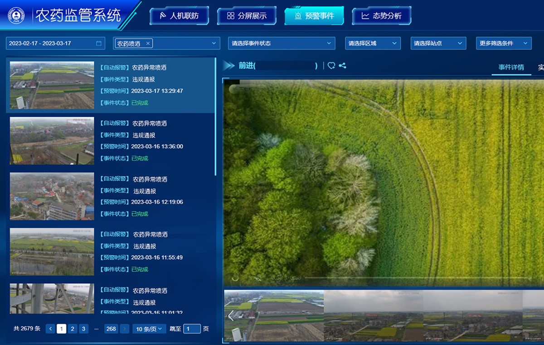Select the first snapshot in bottom strip
The image size is (544, 345).
pos(274,316)
